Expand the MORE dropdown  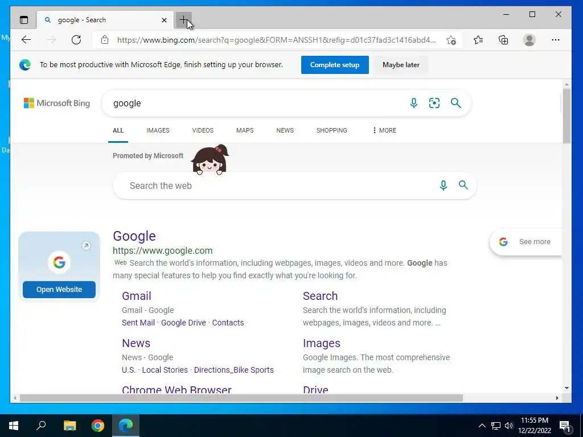(x=384, y=130)
